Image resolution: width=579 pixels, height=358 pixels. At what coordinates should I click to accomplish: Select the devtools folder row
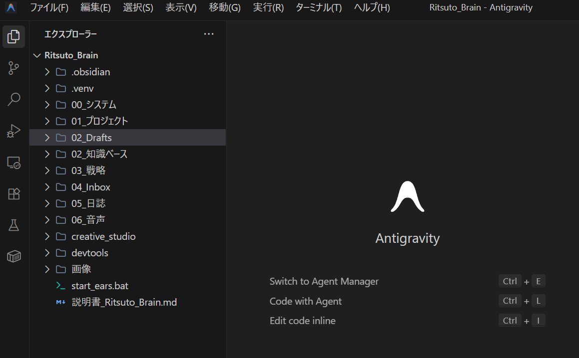[x=128, y=253]
